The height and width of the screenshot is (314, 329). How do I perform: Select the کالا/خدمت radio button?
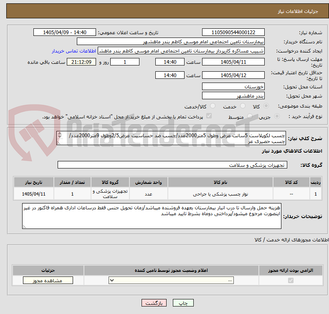point(213,106)
